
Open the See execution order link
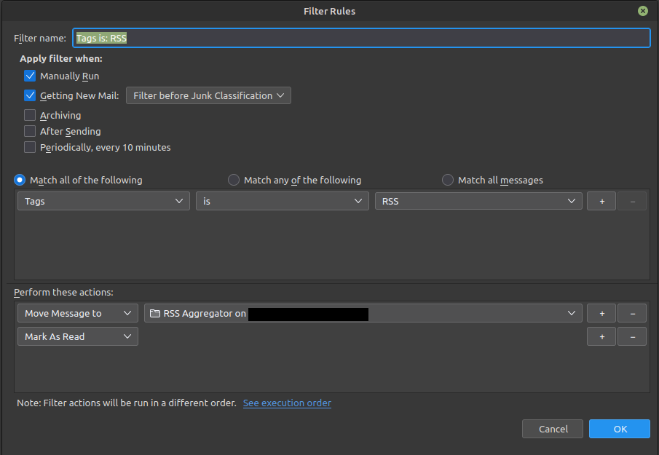point(287,403)
